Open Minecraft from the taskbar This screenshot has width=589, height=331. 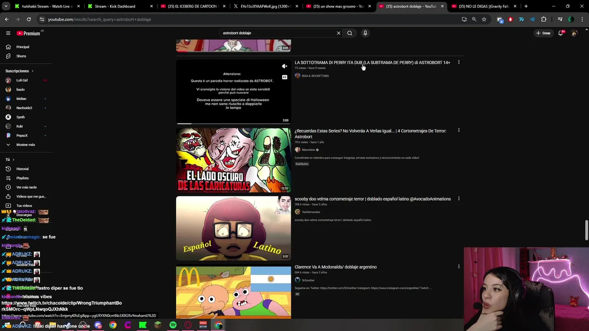point(158,325)
